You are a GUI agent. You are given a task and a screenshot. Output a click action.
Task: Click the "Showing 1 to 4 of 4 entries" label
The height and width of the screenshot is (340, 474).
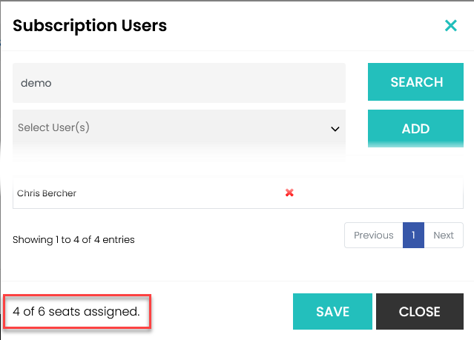coord(73,239)
